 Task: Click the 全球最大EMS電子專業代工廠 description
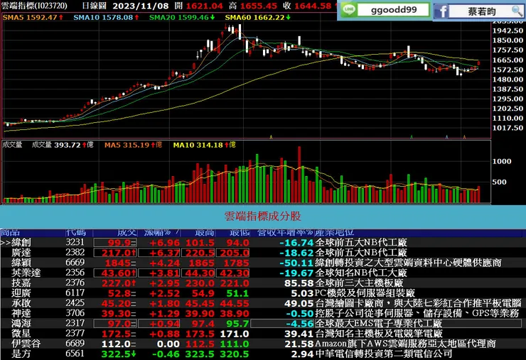click(378, 324)
